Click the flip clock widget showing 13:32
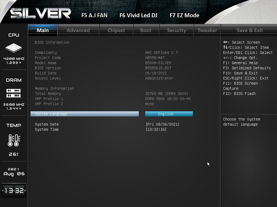 14,191
